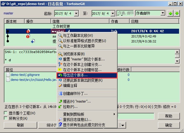Expand the author email filter combo box
Viewport: 184px width, 133px height.
click(x=163, y=13)
